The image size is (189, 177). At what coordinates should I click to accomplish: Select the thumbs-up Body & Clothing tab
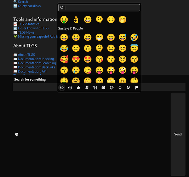click(x=78, y=88)
